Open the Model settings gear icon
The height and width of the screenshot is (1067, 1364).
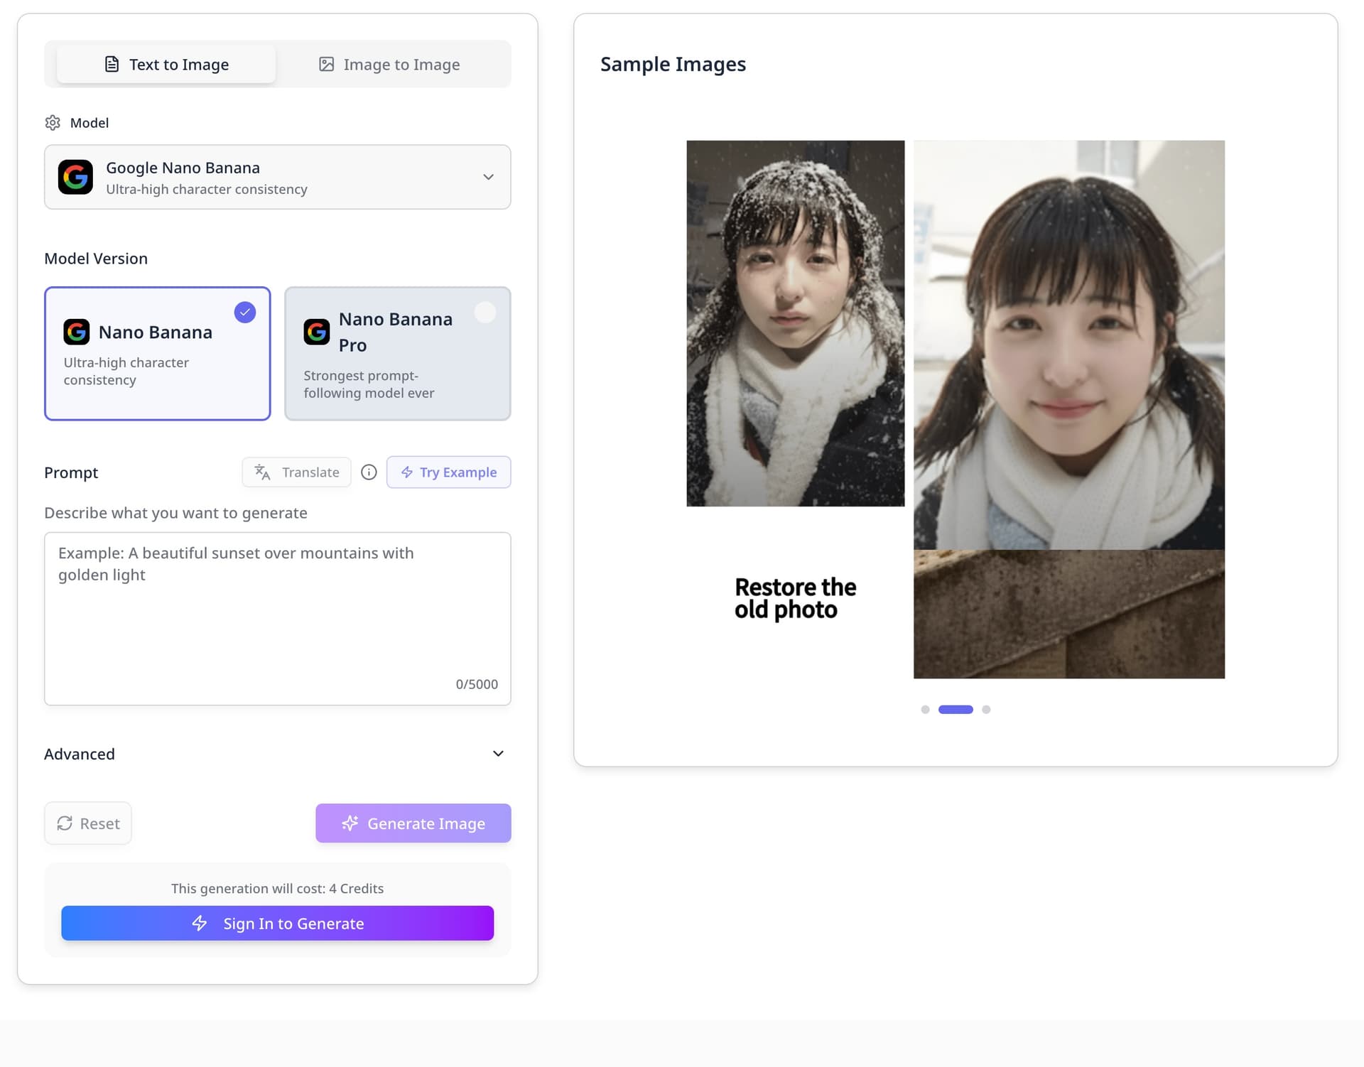click(x=53, y=122)
